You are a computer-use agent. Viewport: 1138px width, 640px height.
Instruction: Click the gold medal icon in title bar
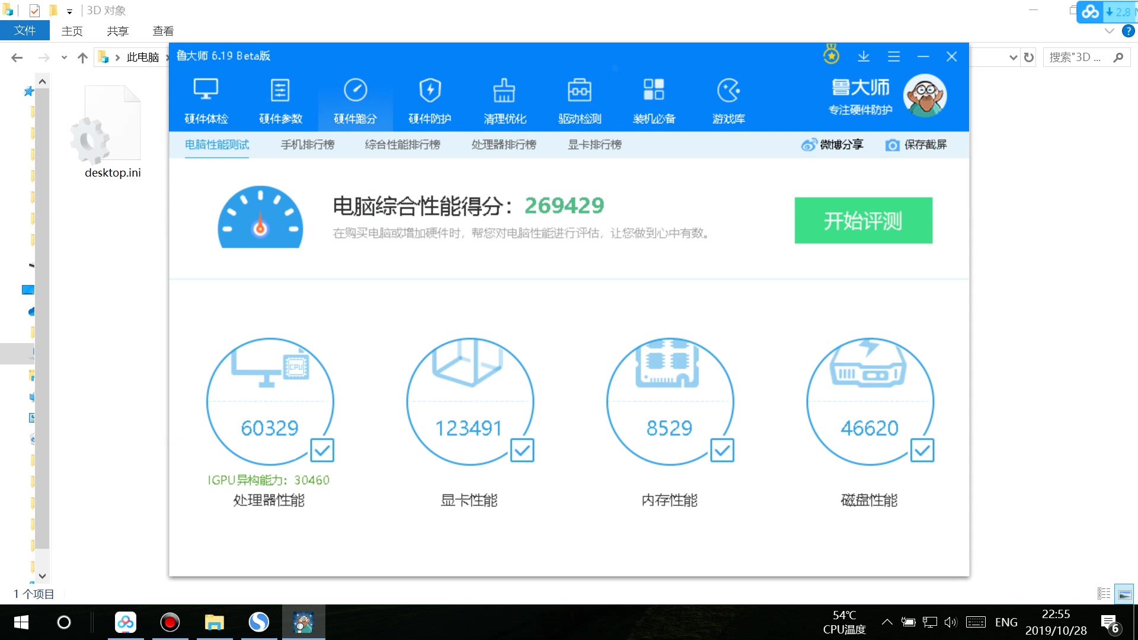(831, 55)
